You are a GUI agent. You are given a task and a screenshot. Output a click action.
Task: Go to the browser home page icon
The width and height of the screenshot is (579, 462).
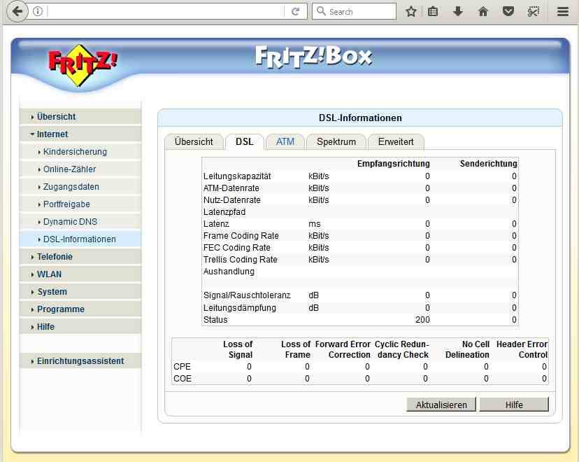pos(483,11)
